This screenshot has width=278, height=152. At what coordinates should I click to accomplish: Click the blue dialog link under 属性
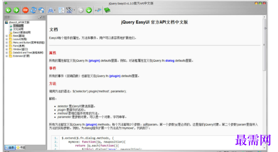(170, 61)
